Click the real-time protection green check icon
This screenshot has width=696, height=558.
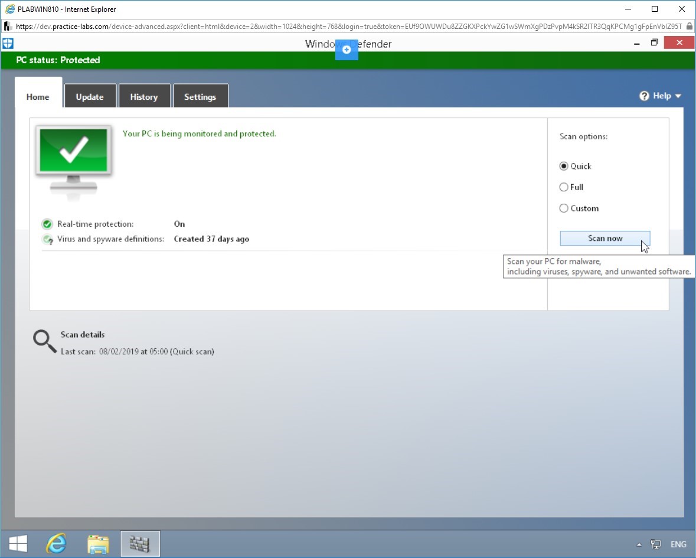47,224
